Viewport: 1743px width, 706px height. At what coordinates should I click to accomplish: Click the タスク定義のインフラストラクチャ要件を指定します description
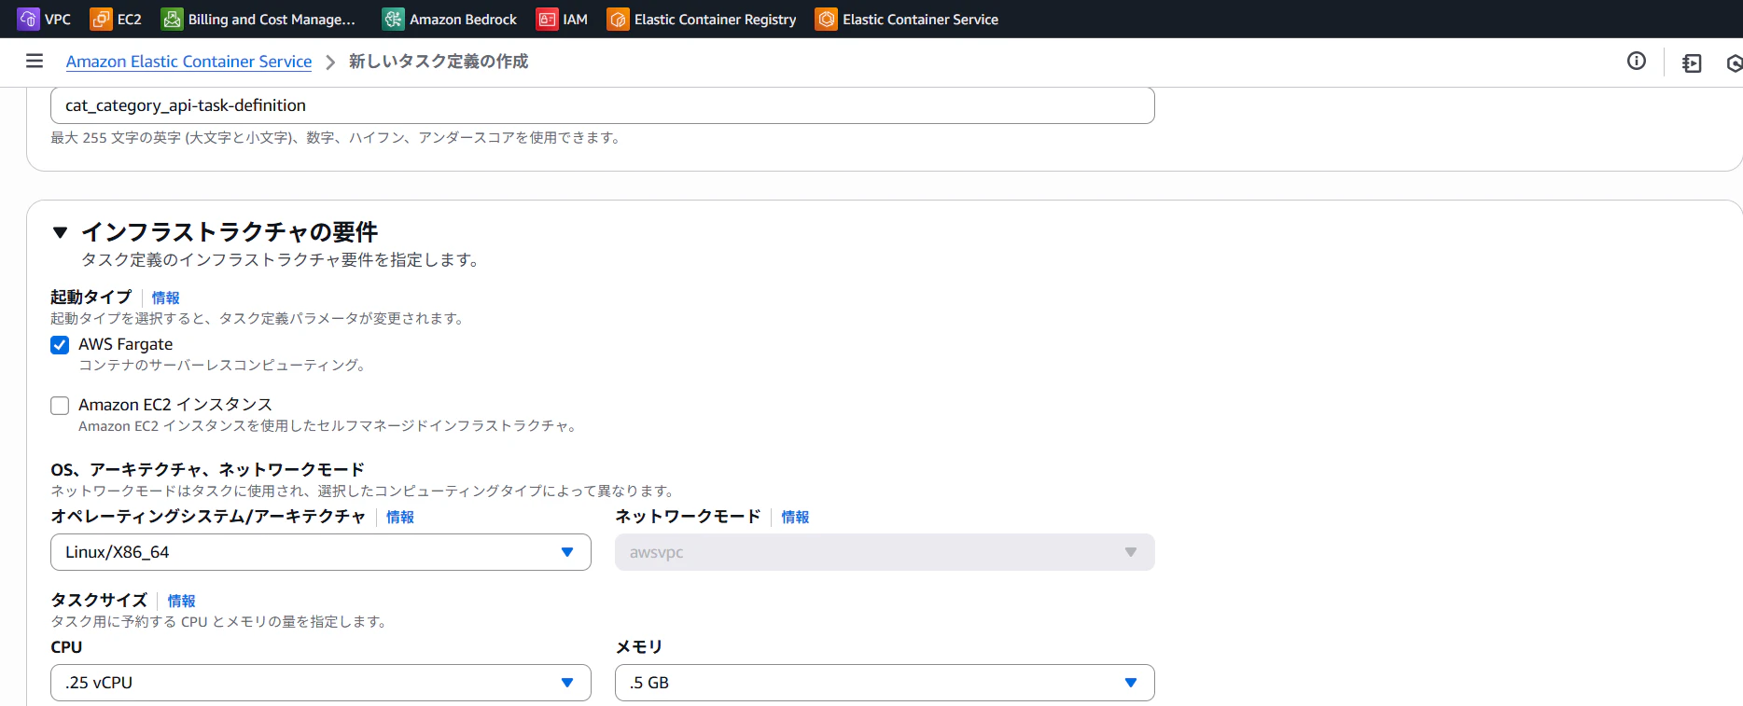pos(282,259)
